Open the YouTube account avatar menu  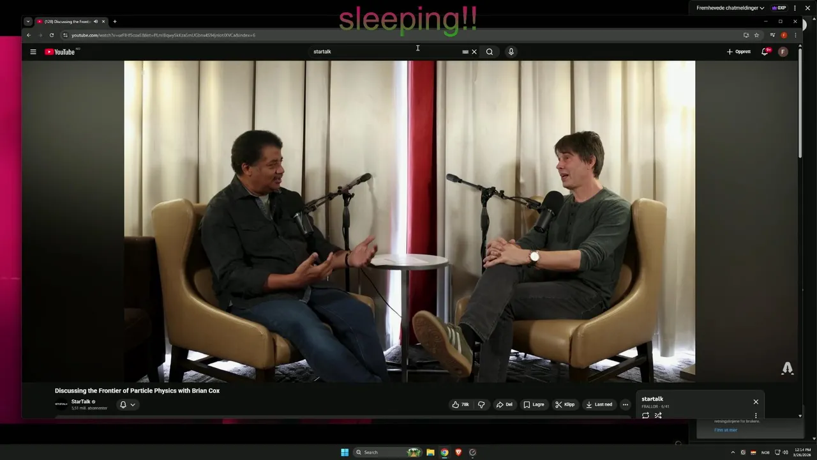tap(783, 52)
